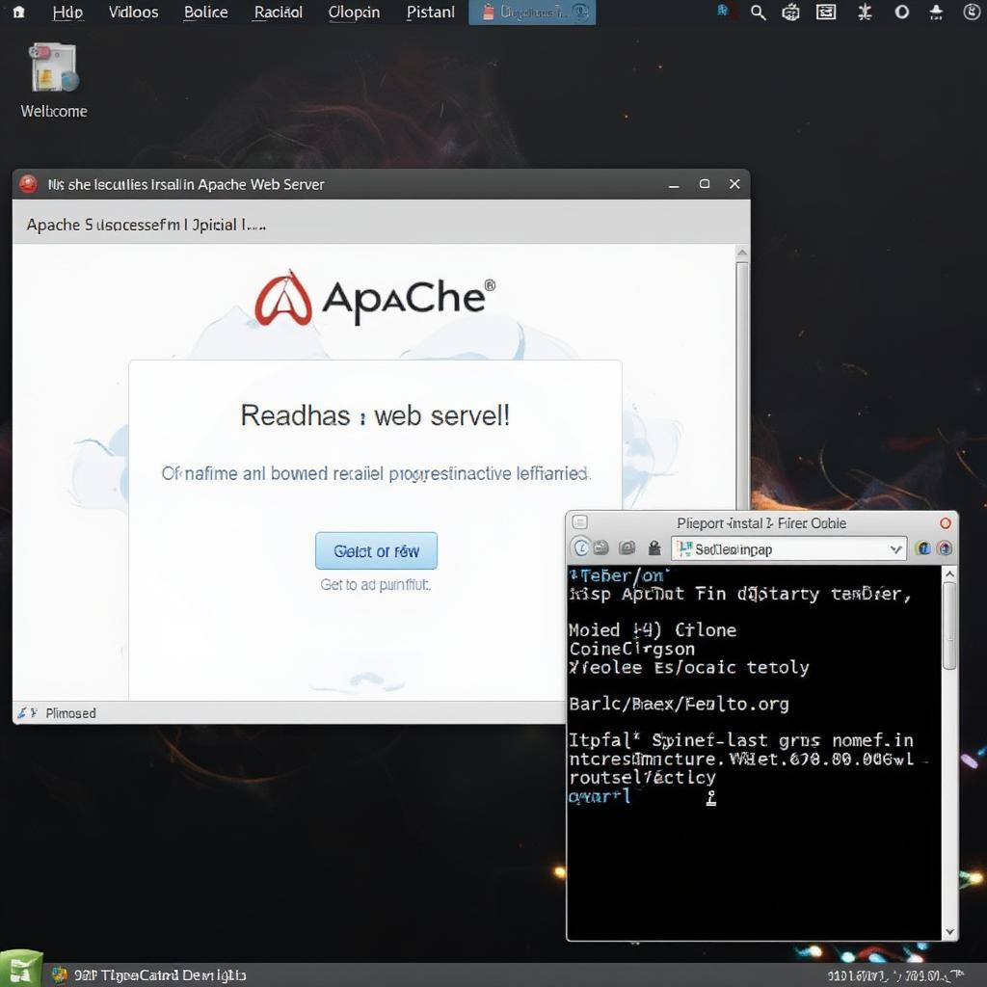
Task: Click the Apache window vertical scrollbar track
Action: pyautogui.click(x=742, y=384)
